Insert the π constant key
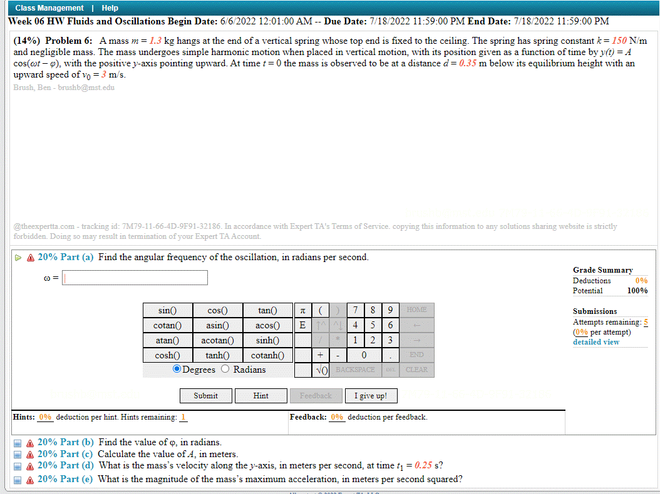 click(x=302, y=310)
